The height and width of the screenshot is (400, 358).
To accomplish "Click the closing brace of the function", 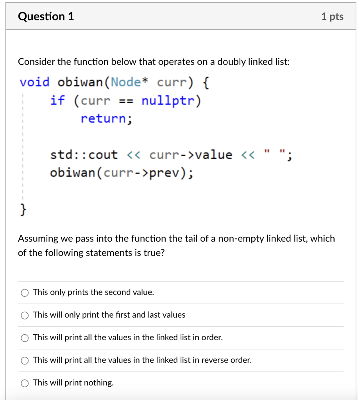I will pos(22,210).
